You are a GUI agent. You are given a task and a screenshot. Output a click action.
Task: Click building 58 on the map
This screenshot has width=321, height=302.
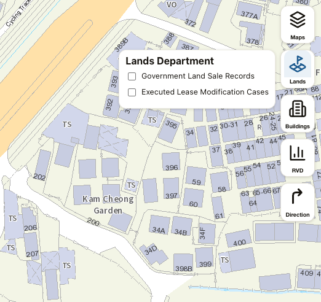(x=220, y=182)
